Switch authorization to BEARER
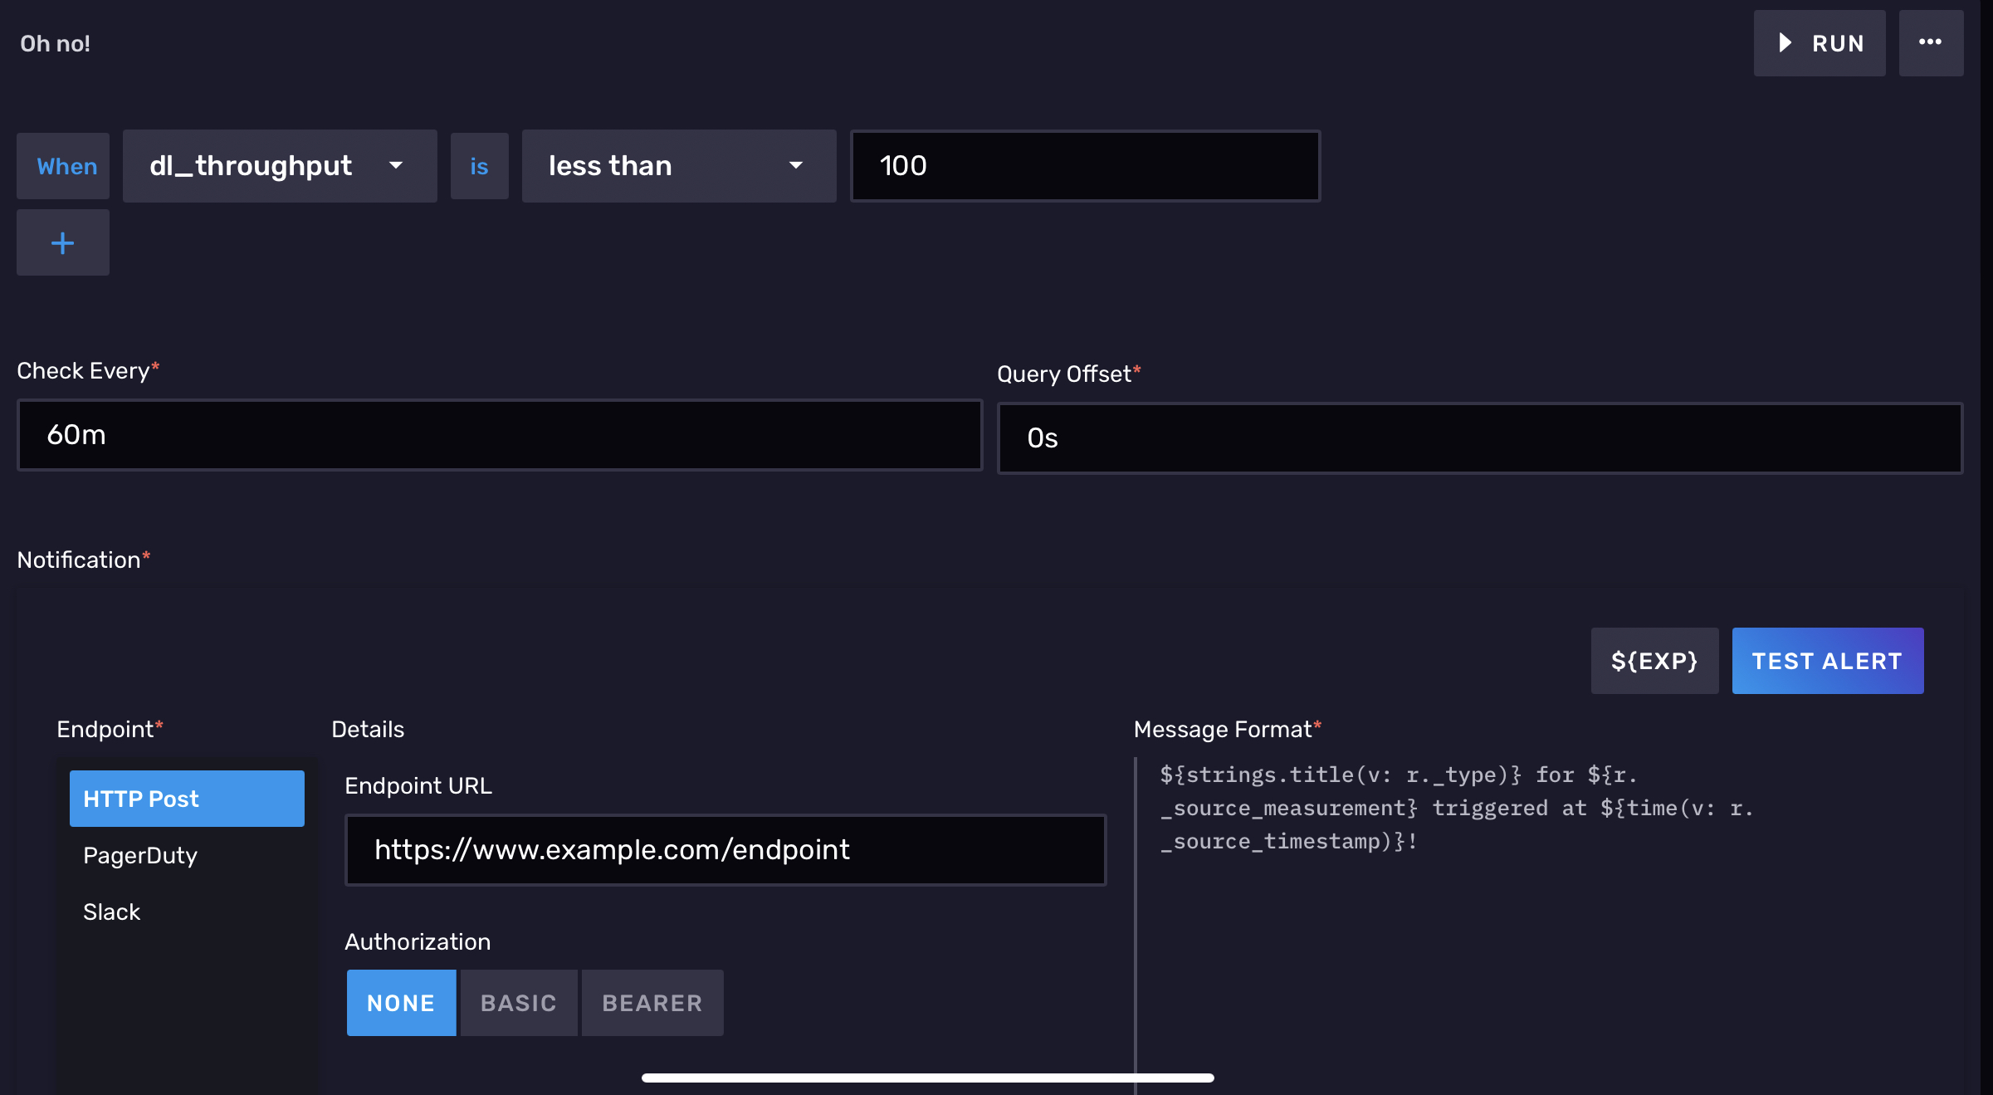This screenshot has width=1993, height=1095. [x=652, y=1003]
